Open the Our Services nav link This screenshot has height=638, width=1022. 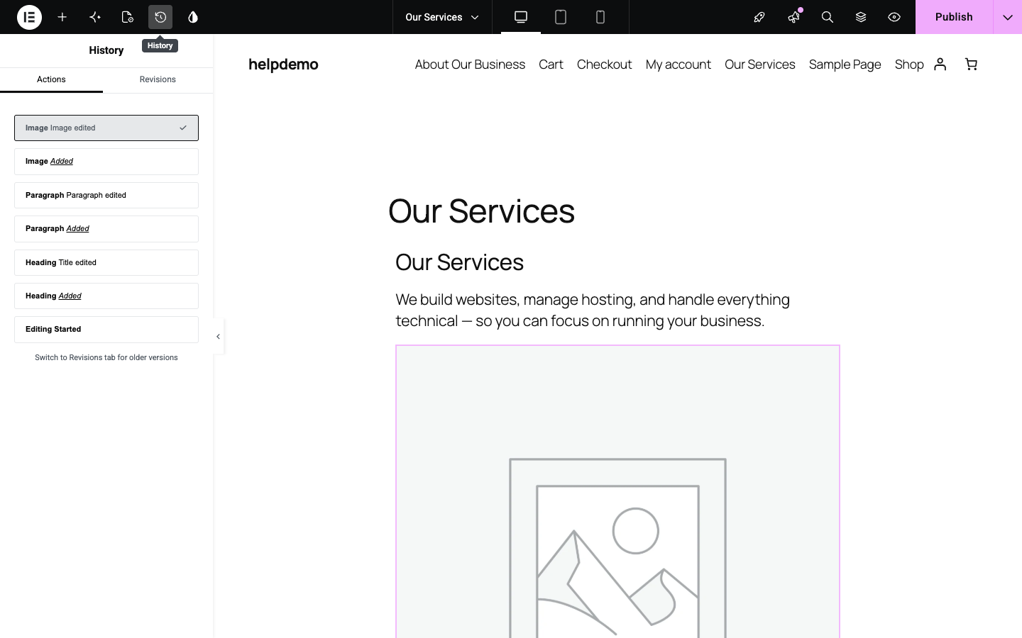pos(759,65)
